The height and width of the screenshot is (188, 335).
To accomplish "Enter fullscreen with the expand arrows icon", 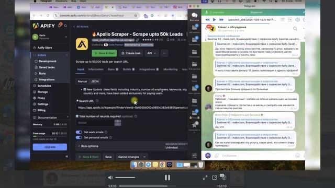I will tap(205, 178).
